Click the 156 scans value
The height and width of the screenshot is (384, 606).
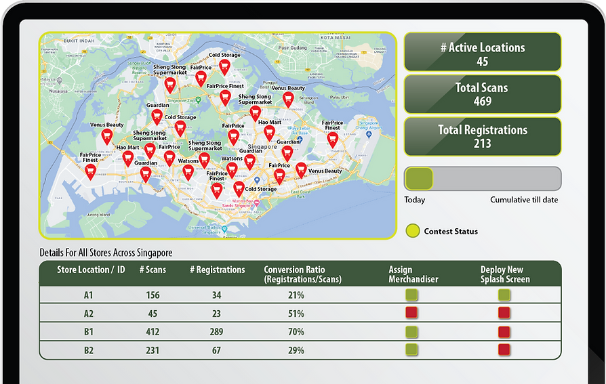pos(153,295)
